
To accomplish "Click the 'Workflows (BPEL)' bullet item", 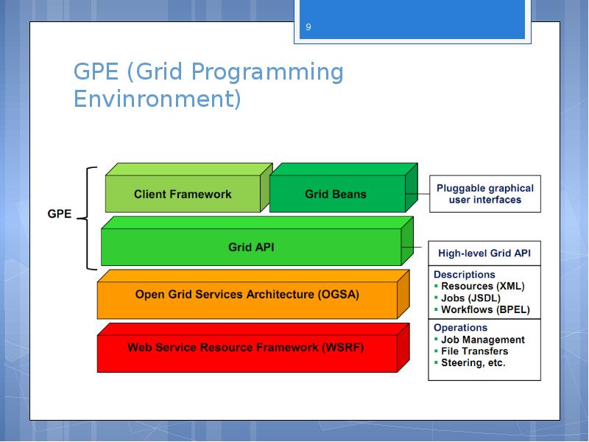I will click(x=485, y=310).
